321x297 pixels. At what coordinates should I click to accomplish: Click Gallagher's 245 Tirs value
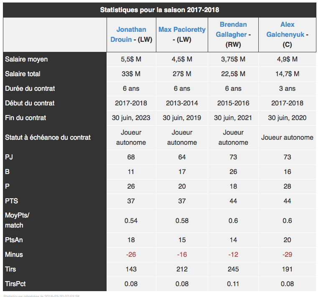[x=233, y=269]
